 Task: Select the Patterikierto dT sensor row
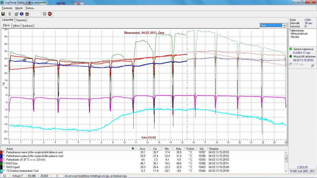[x=142, y=160]
